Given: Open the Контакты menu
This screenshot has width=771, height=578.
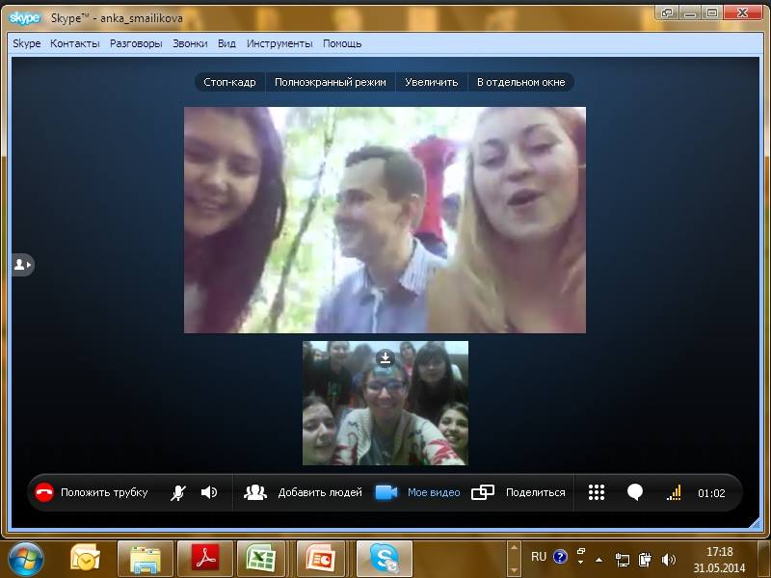Looking at the screenshot, I should point(75,43).
